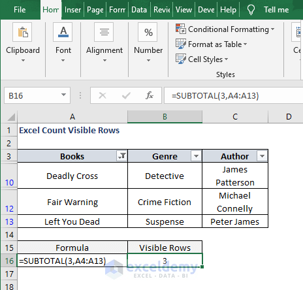Click the Cancel X button in formula bar
This screenshot has width=303, height=290.
[103, 95]
